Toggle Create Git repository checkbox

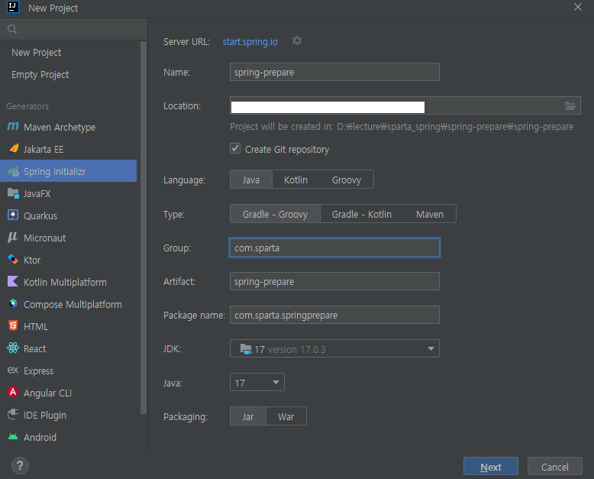click(x=235, y=148)
